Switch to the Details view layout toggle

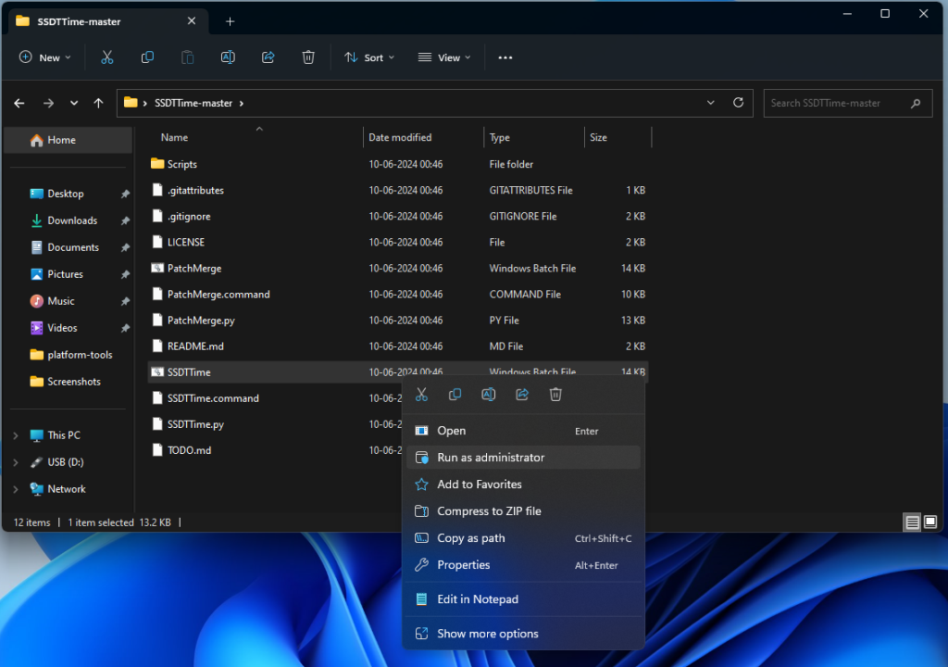pos(913,522)
